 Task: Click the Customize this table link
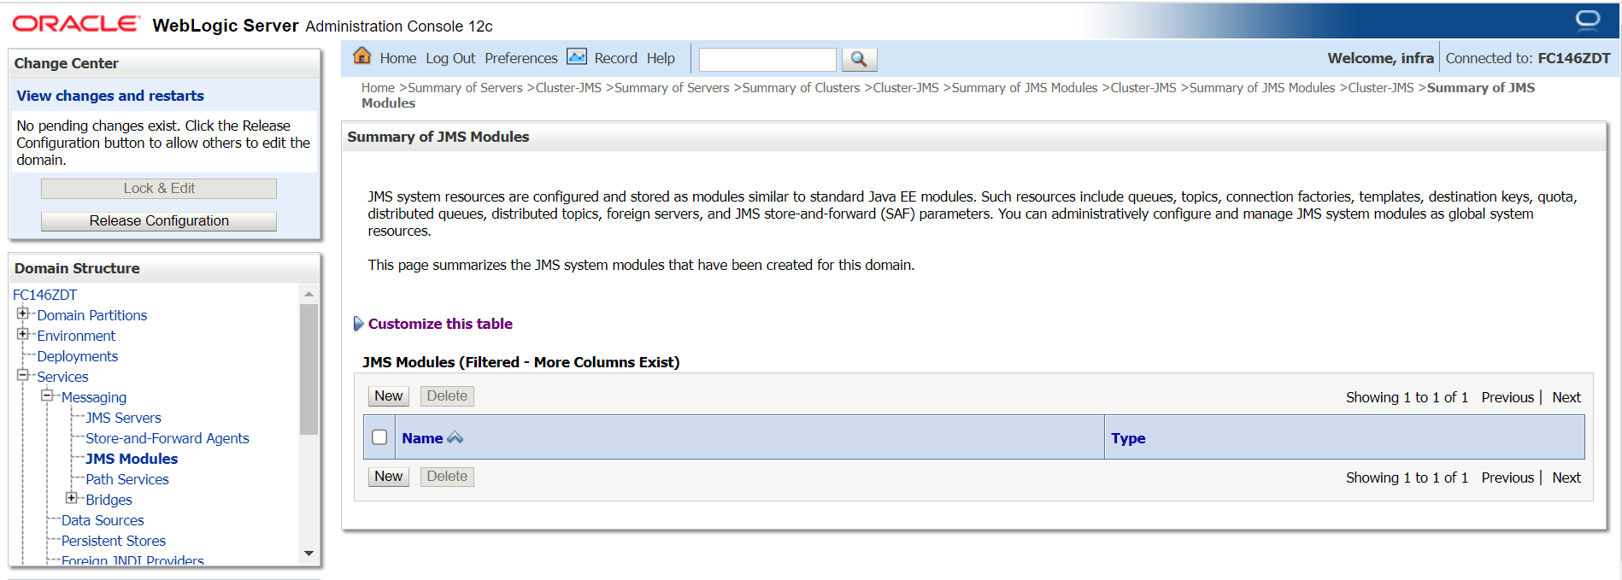(440, 324)
